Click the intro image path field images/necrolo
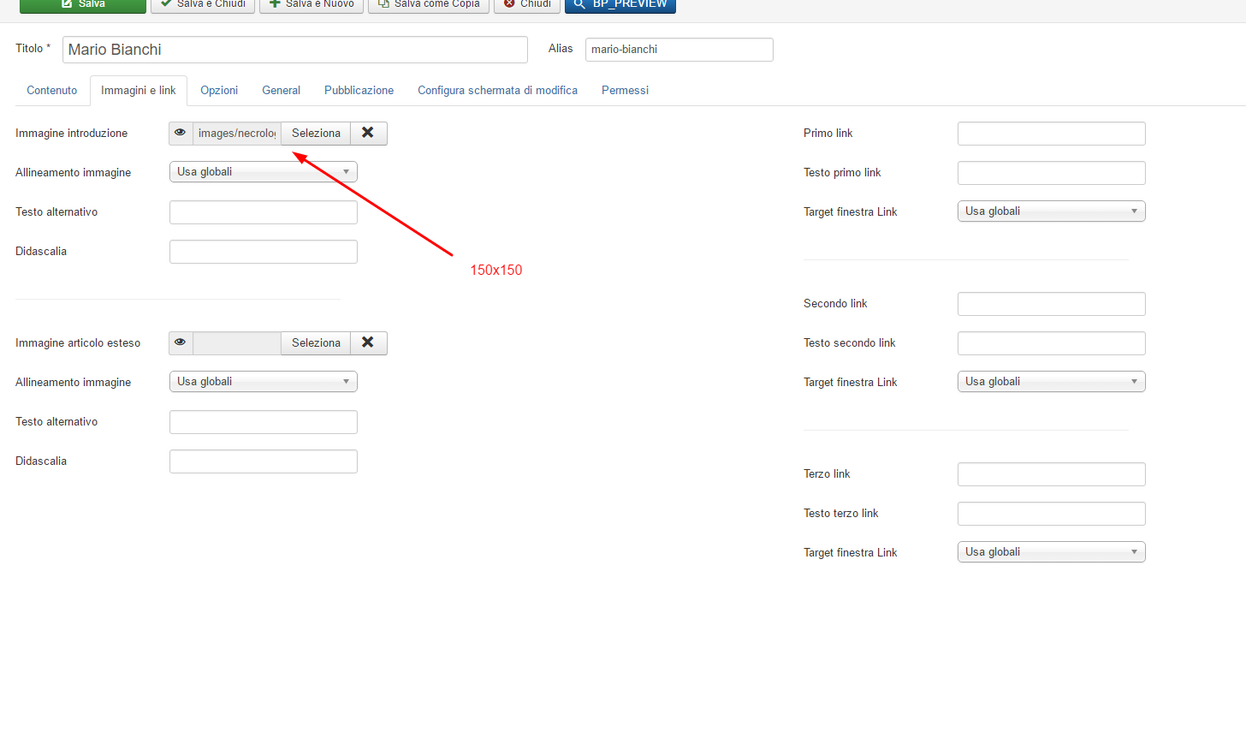1246x732 pixels. pyautogui.click(x=237, y=133)
